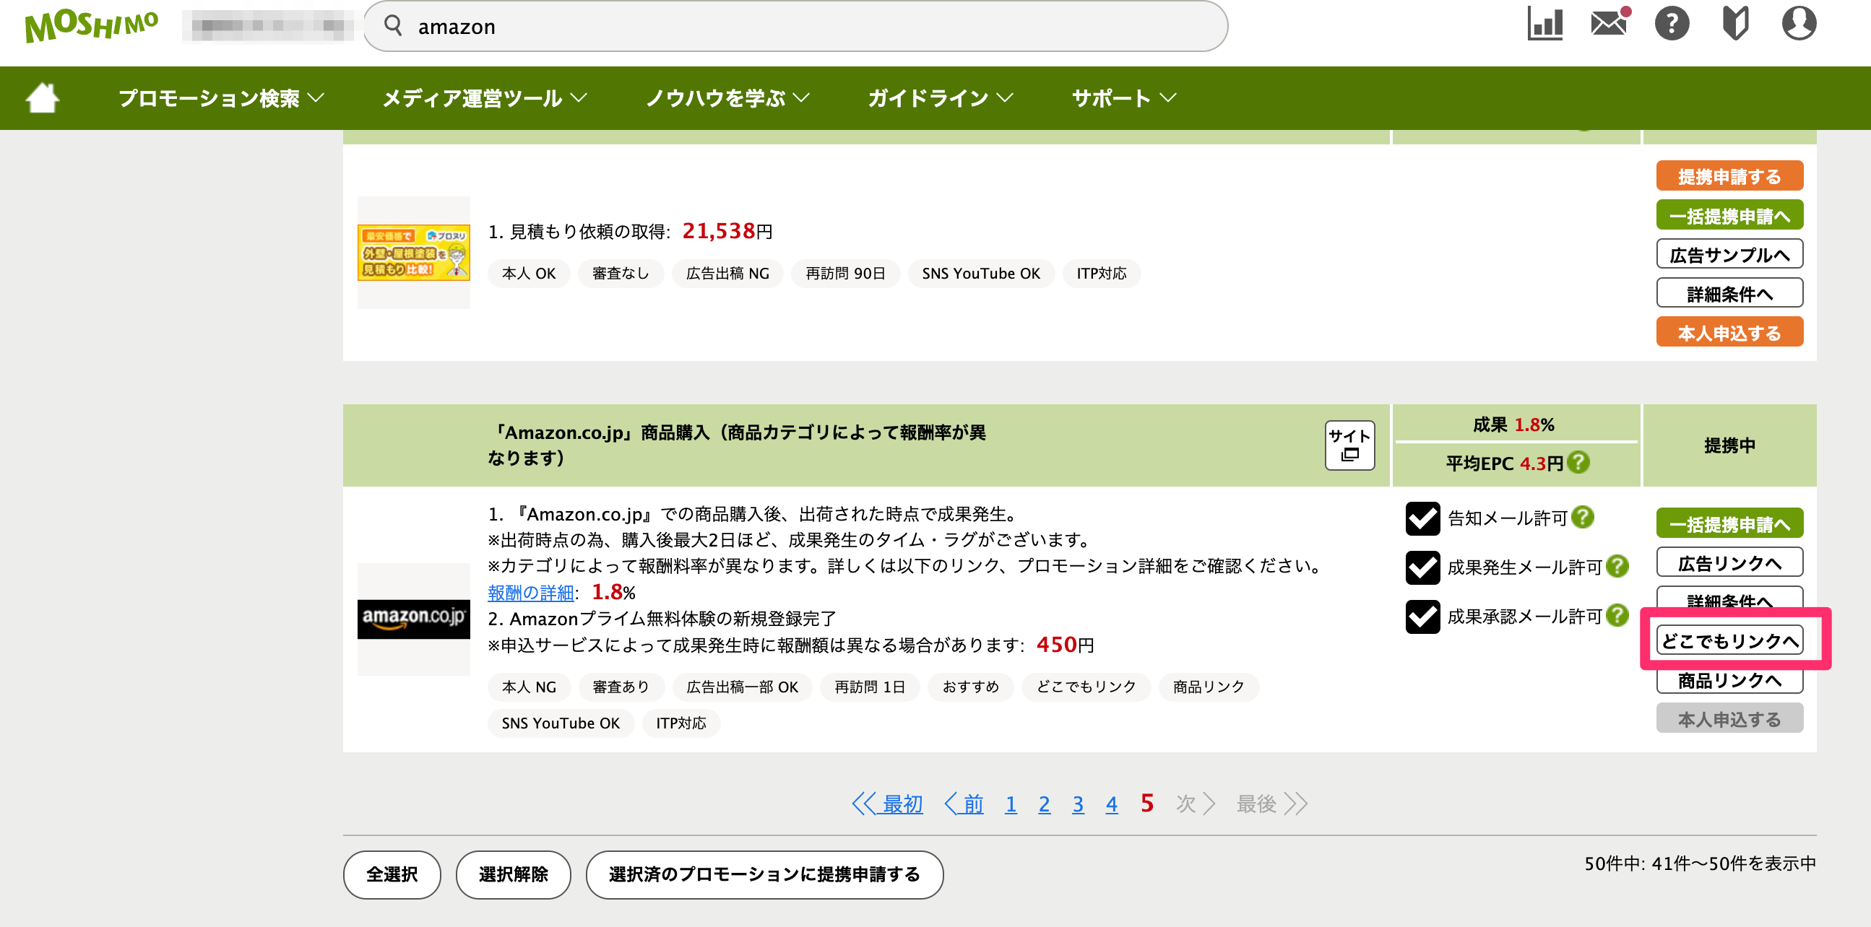
Task: Open the 報酬の詳細 link
Action: pyautogui.click(x=530, y=593)
